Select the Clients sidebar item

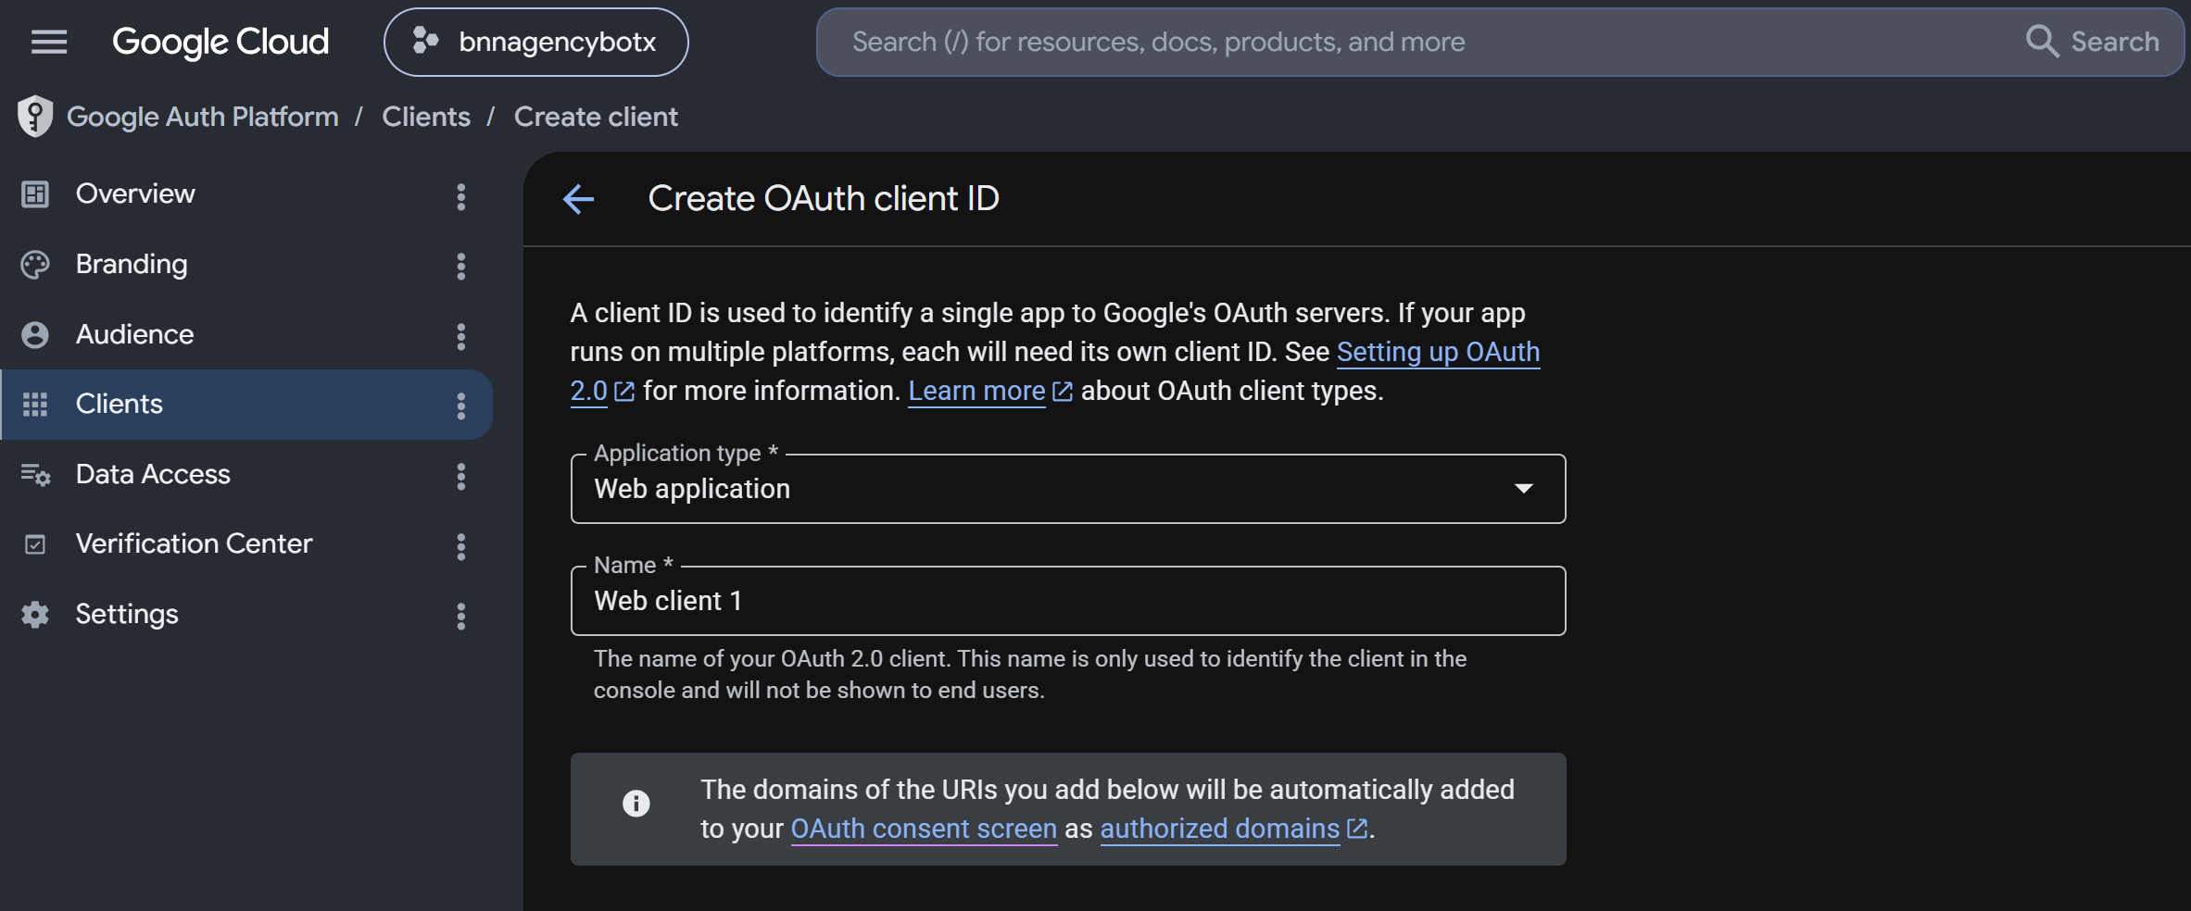(246, 405)
